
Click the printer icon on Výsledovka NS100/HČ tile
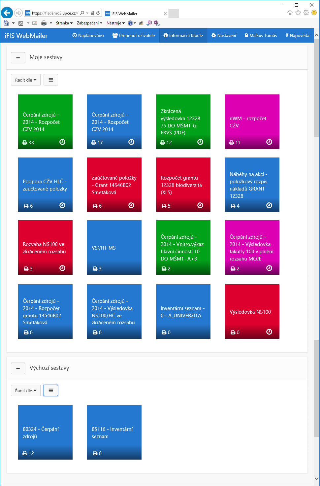(95, 332)
